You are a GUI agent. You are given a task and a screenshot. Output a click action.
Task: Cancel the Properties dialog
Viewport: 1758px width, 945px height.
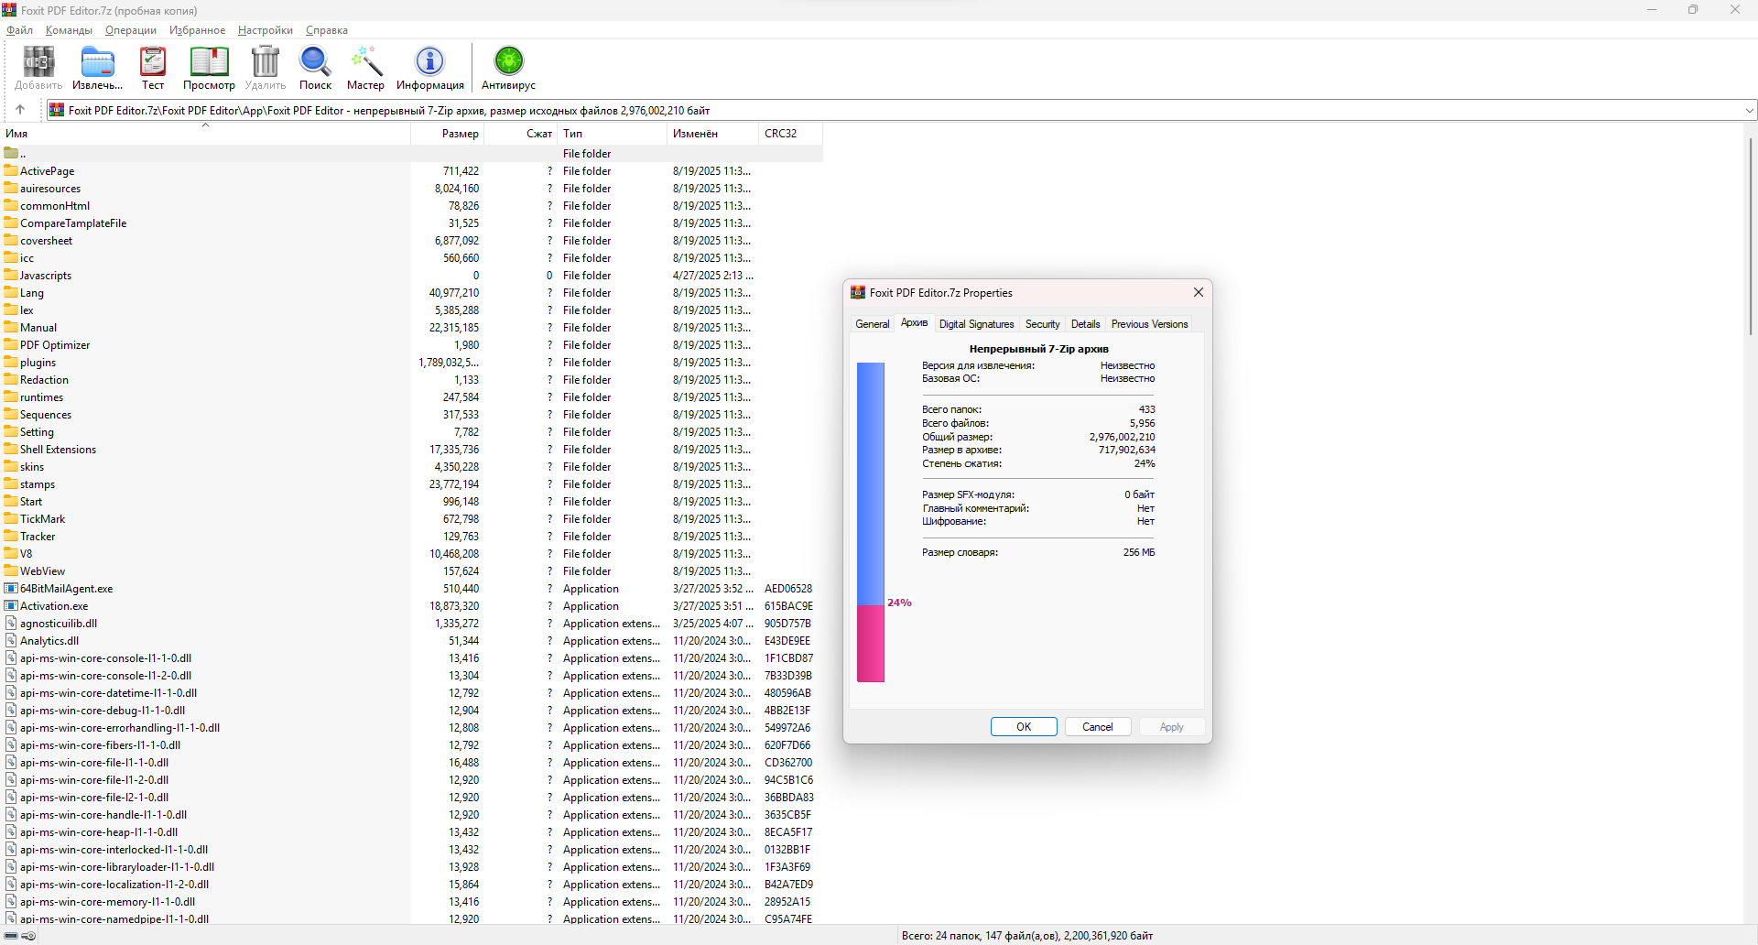pyautogui.click(x=1098, y=727)
